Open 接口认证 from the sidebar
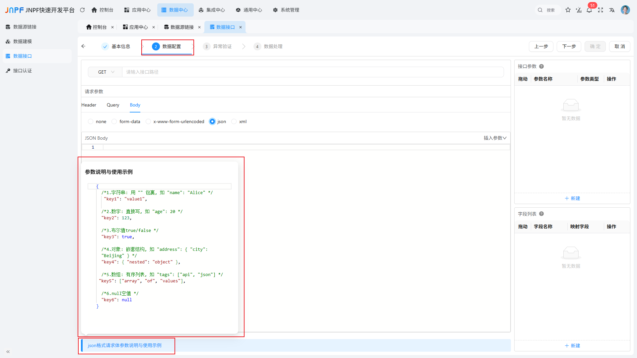Image resolution: width=637 pixels, height=358 pixels. click(x=22, y=70)
